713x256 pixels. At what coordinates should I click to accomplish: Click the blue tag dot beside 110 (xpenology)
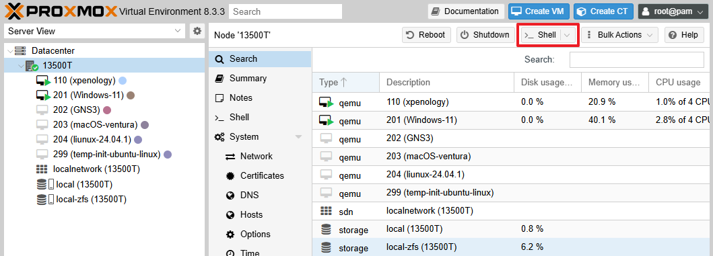(x=123, y=81)
